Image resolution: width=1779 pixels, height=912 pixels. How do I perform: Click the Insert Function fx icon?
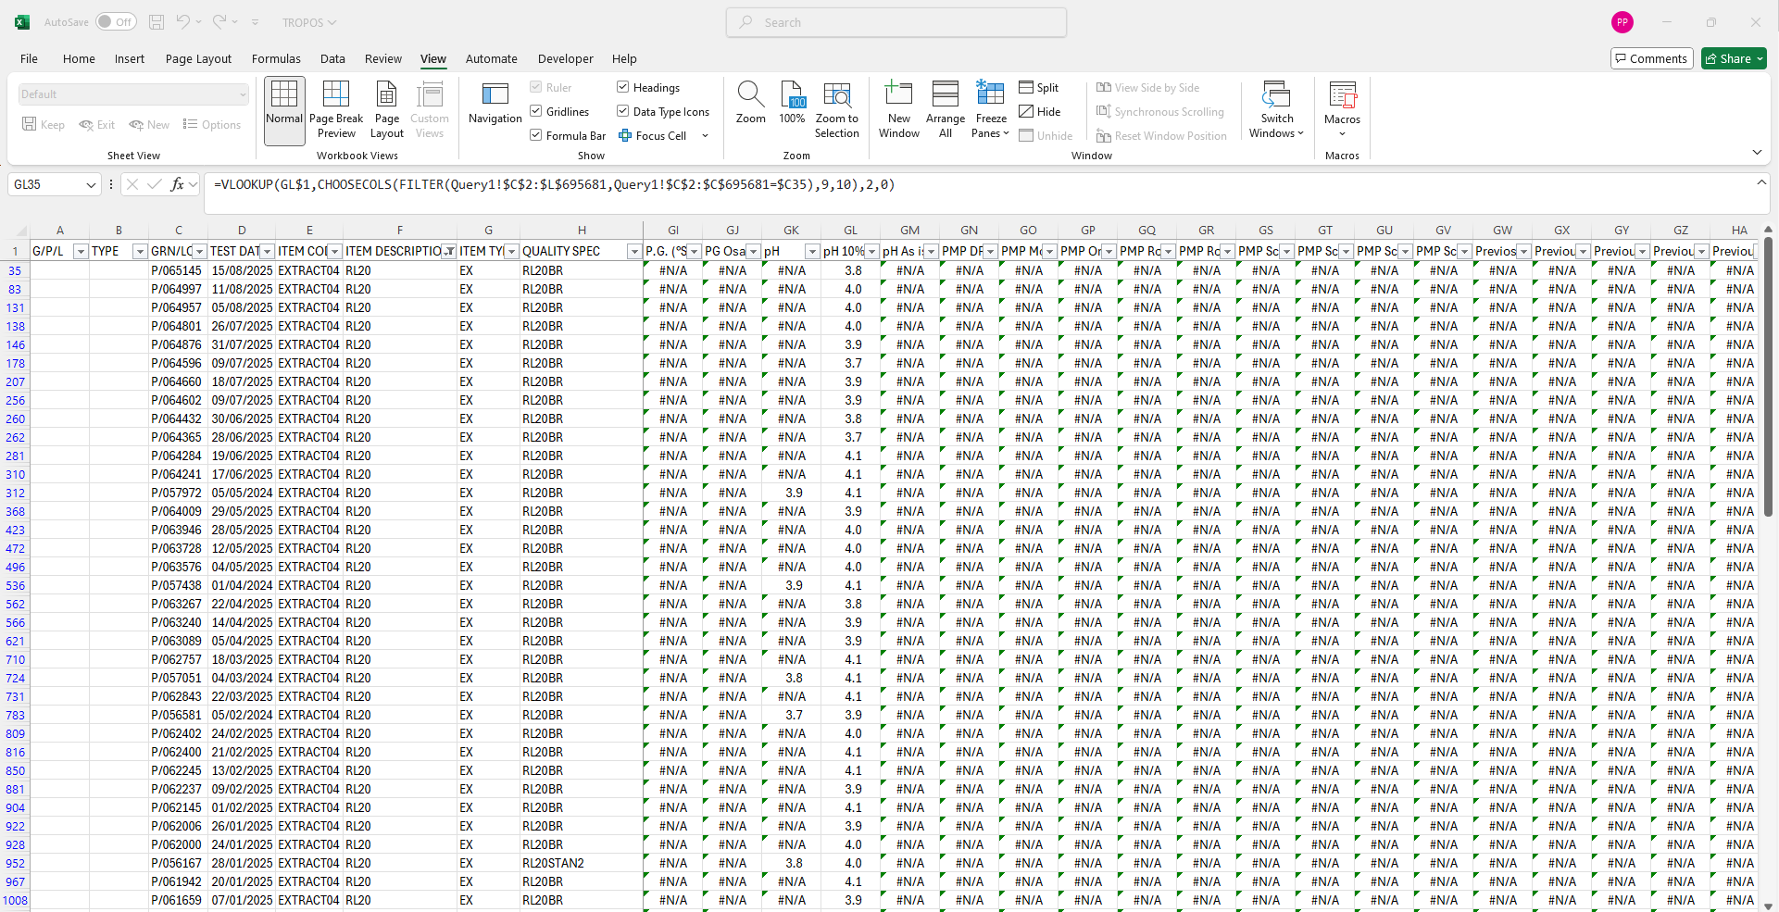pos(177,184)
